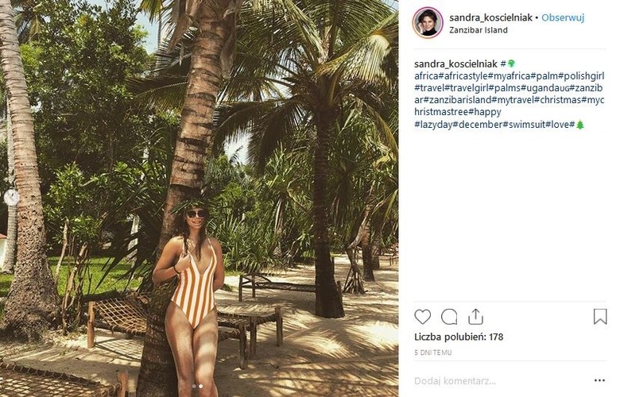Click the sandra_koscielniak profile avatar
The height and width of the screenshot is (397, 620).
(x=428, y=22)
